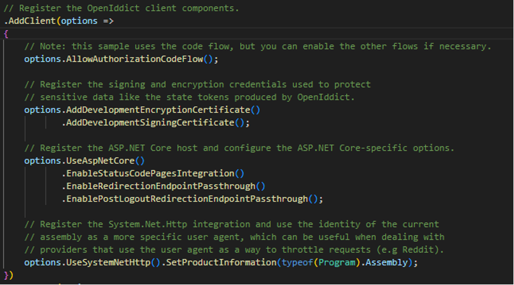Click the typeof keyword
The width and height of the screenshot is (514, 285).
297,262
